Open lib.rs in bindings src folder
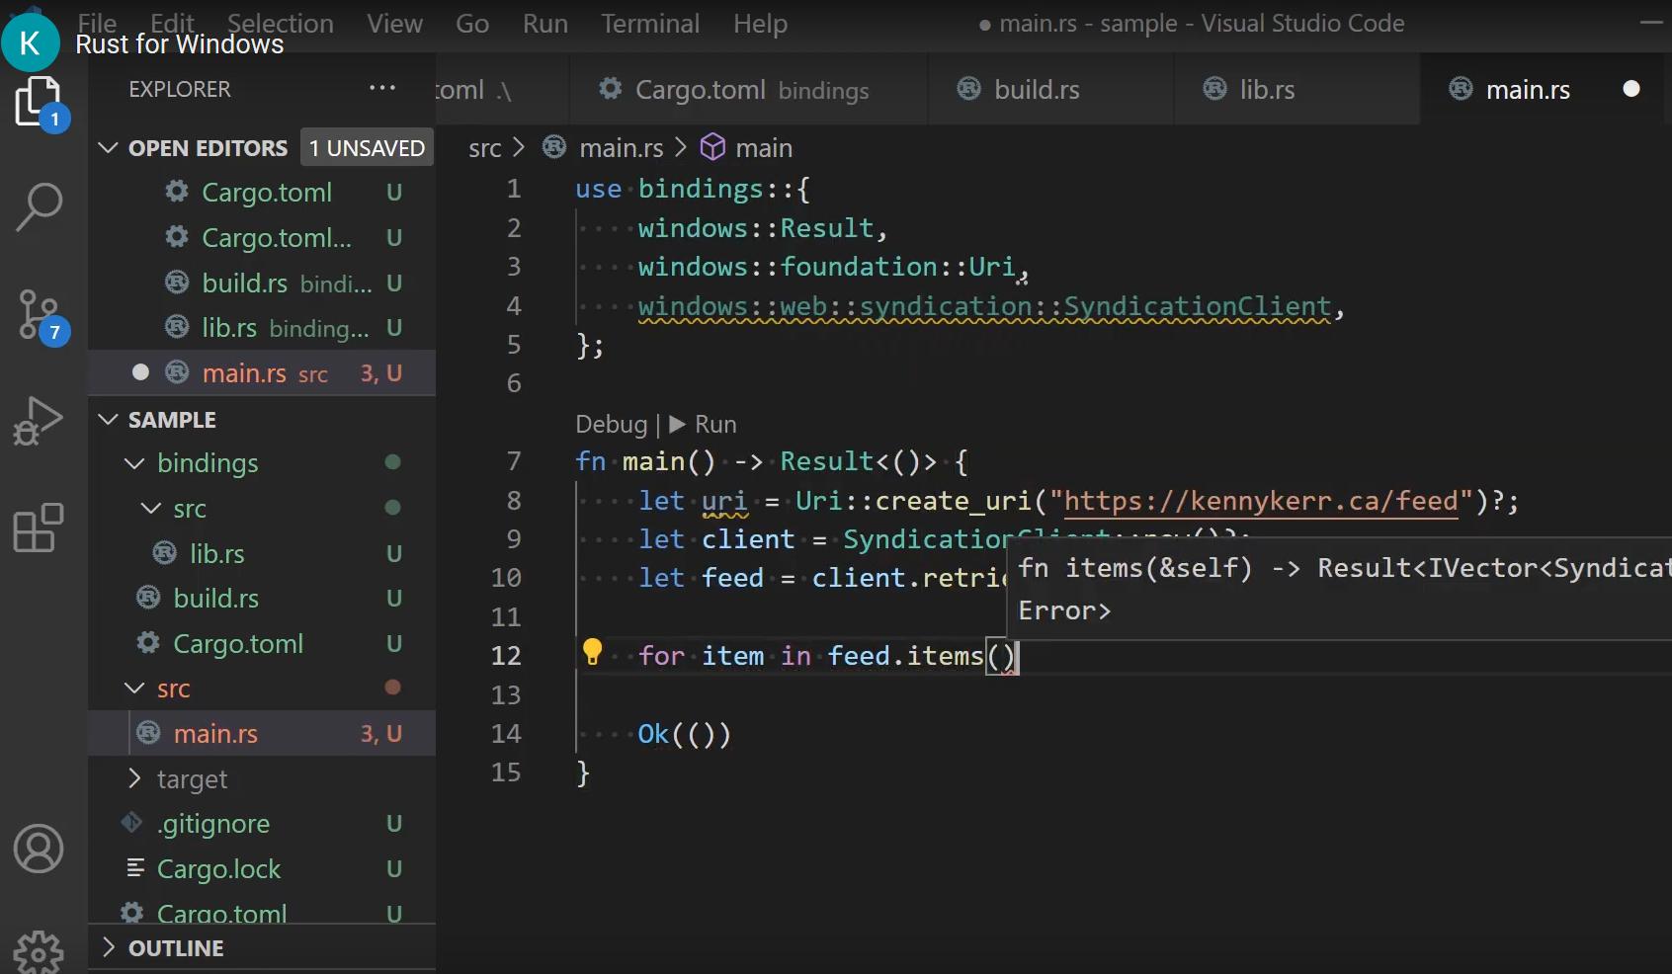The image size is (1672, 974). pyautogui.click(x=262, y=553)
